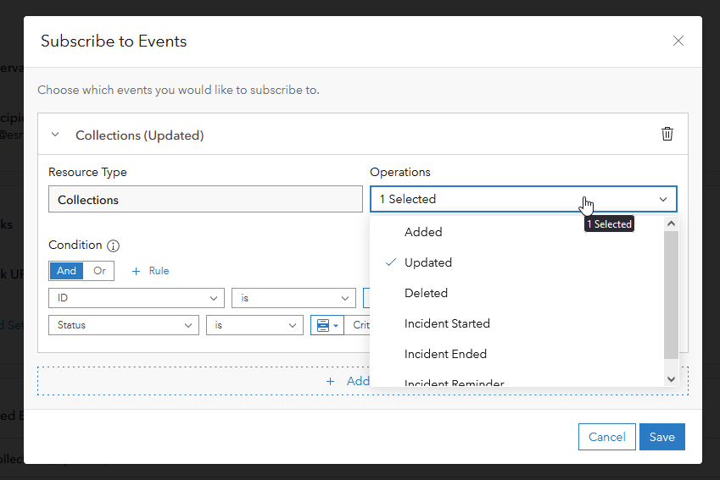720x480 pixels.
Task: Click the Collections resource type field
Action: point(205,200)
